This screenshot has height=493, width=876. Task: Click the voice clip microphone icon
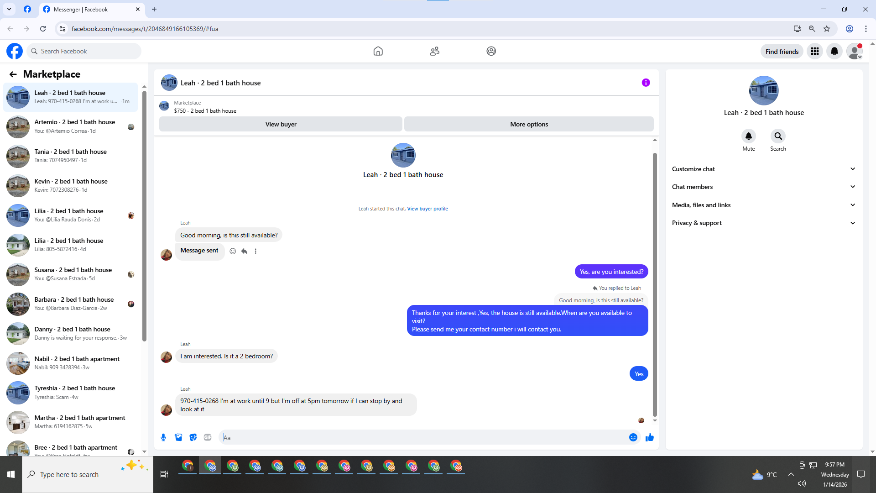point(163,437)
